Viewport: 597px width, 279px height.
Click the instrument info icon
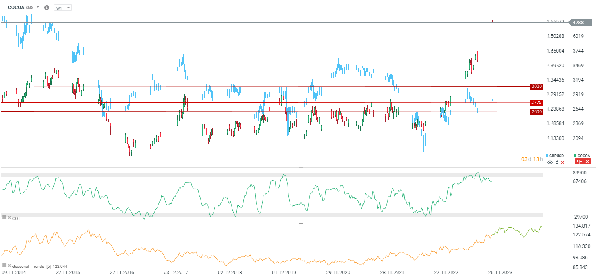click(47, 8)
